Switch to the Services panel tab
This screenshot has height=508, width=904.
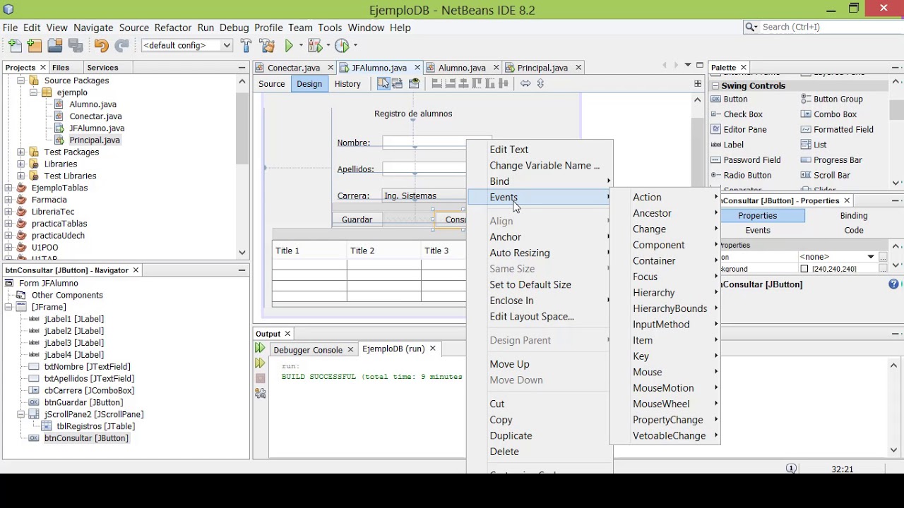click(102, 68)
